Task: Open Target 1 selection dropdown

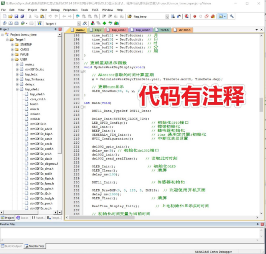Action: (x=79, y=23)
